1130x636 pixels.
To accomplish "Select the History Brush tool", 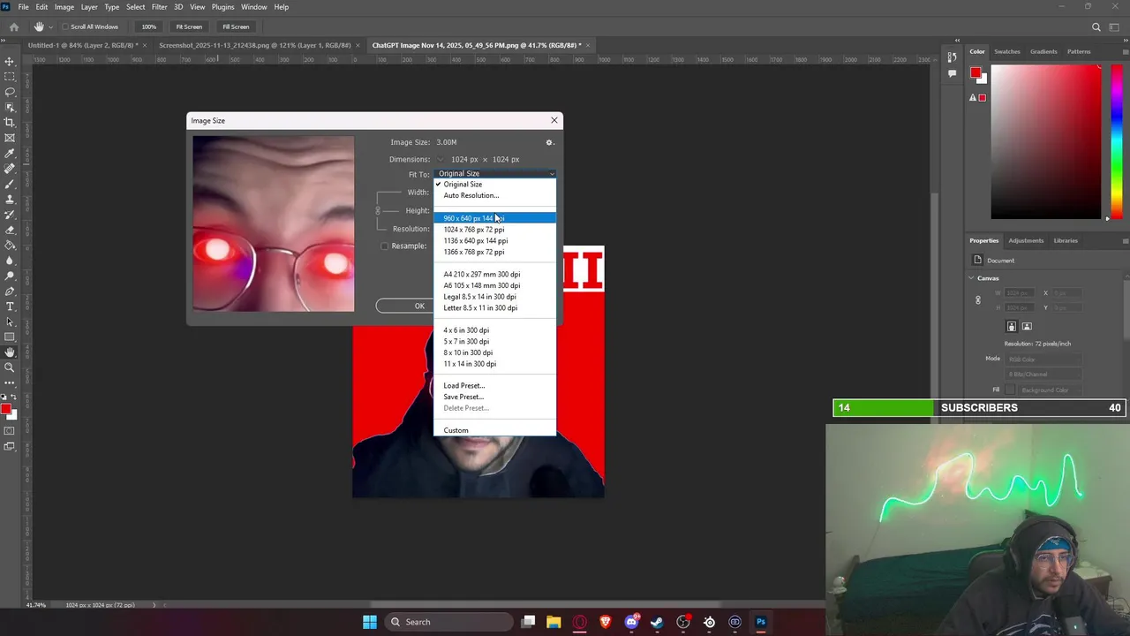I will (x=10, y=215).
